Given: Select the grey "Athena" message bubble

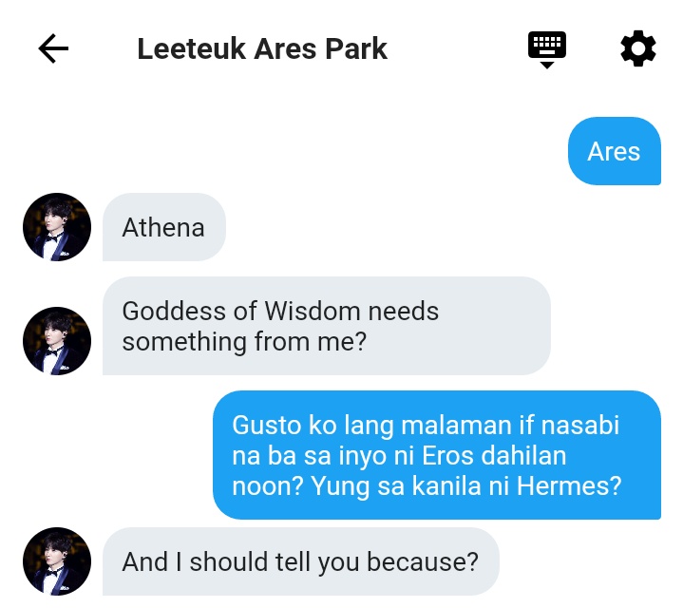Looking at the screenshot, I should [164, 227].
